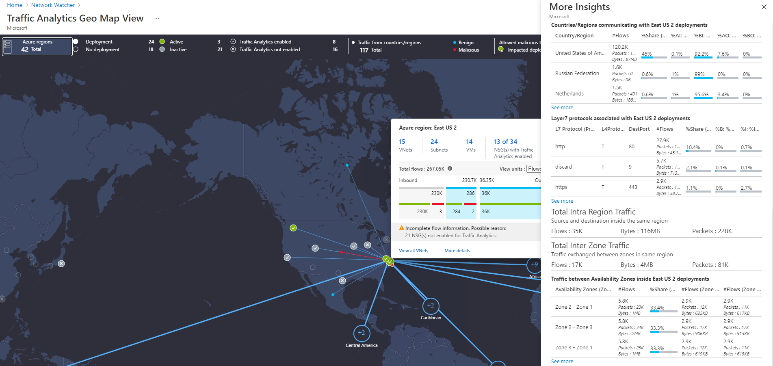Toggle the Traffic Analytics enabled filter

click(x=233, y=42)
